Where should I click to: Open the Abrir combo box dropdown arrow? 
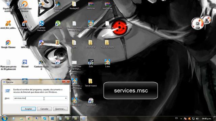66,98
